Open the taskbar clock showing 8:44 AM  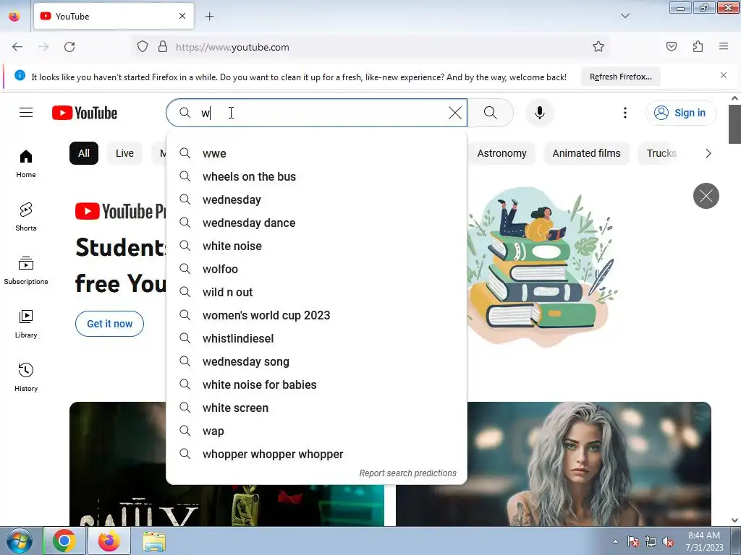704,541
